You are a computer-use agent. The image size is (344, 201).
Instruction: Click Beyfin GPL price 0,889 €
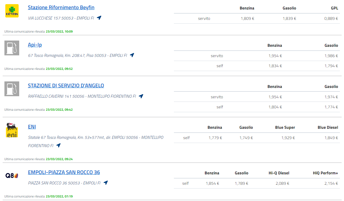(x=331, y=18)
